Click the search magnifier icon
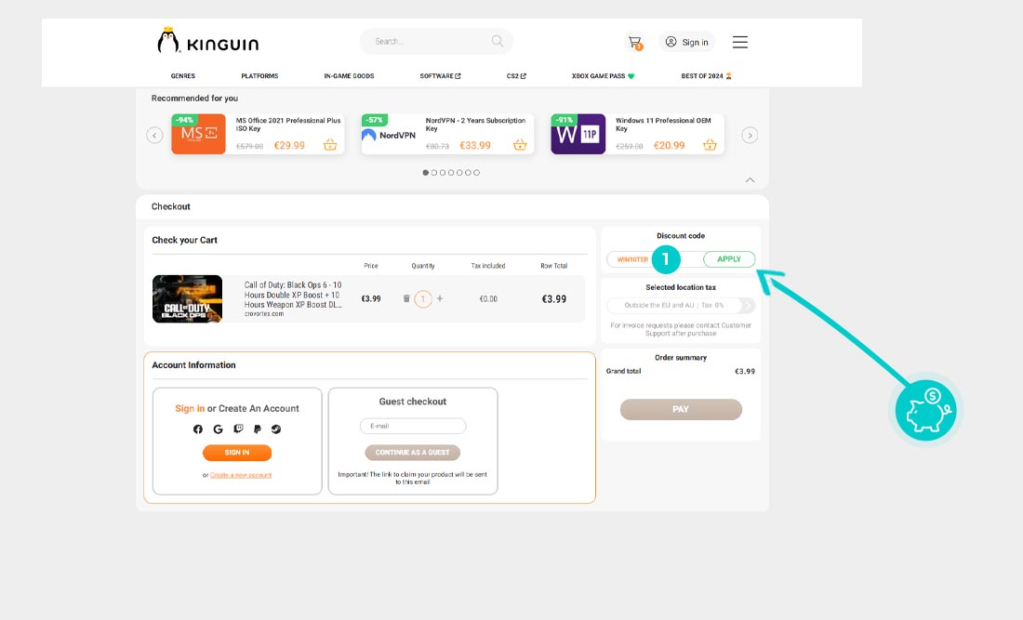 (498, 41)
